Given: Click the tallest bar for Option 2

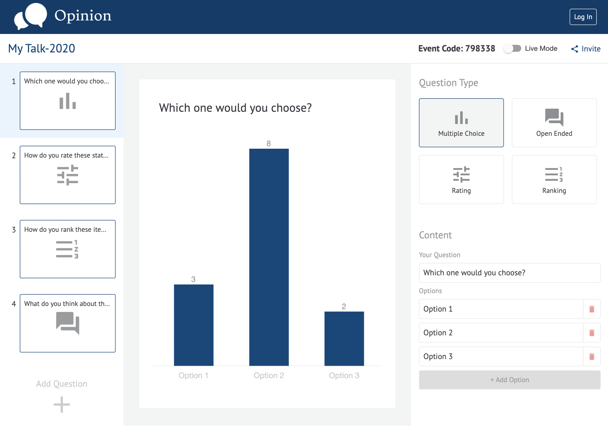Looking at the screenshot, I should 269,257.
